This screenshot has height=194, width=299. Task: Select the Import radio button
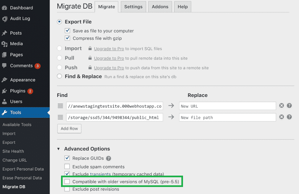59,48
